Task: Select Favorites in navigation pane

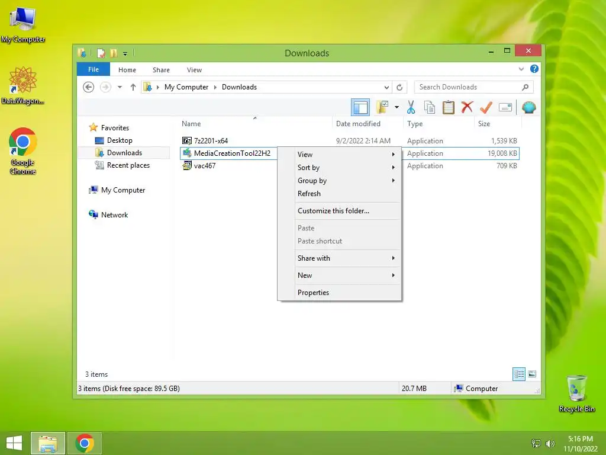Action: (x=115, y=128)
